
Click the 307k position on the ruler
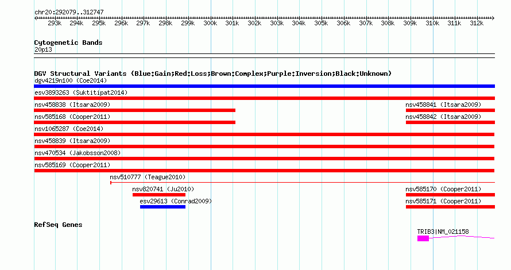tap(366, 23)
